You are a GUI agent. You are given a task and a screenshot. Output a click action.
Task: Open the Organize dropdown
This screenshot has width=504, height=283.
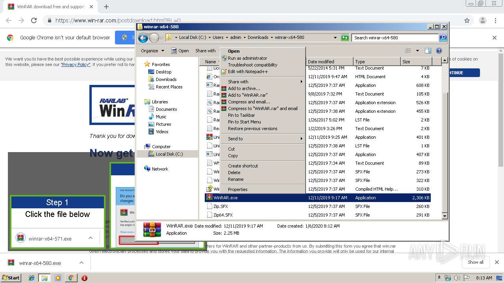(x=152, y=51)
